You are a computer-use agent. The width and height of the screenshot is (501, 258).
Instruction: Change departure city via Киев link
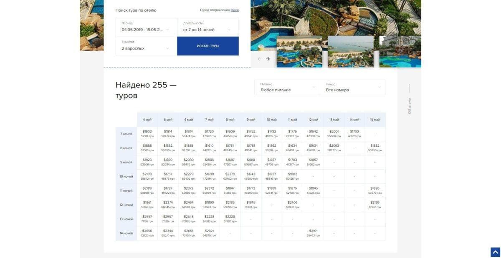tap(235, 10)
